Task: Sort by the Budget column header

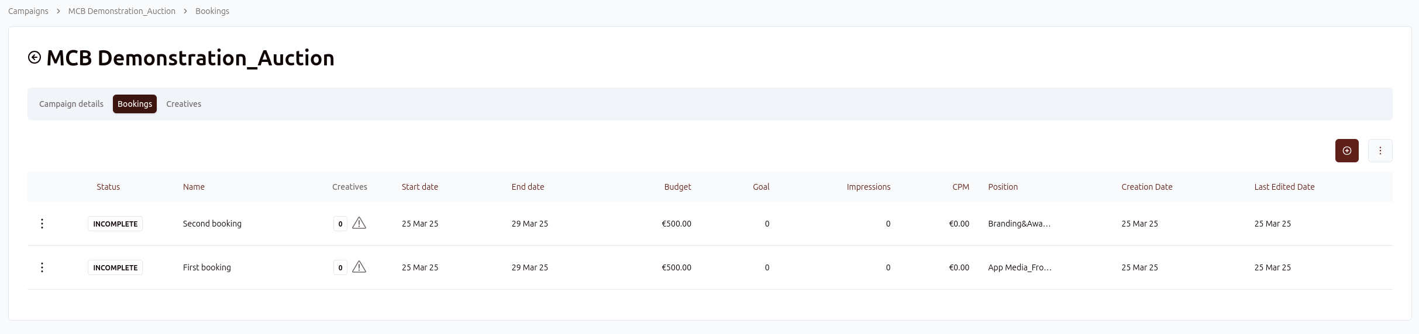Action: [x=677, y=187]
